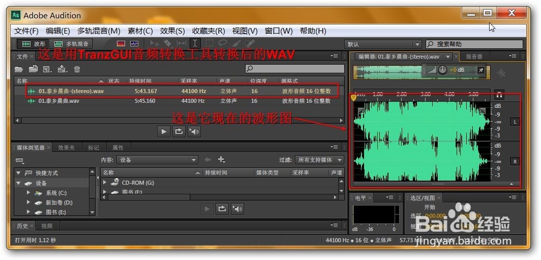
Task: Expand the 新加卷 (D:) drive node
Action: pyautogui.click(x=28, y=203)
